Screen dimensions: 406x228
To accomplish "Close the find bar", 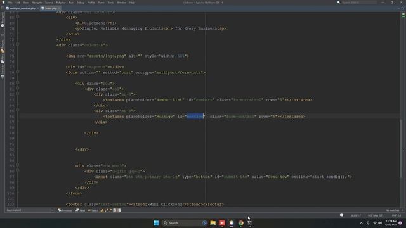I will [x=403, y=210].
